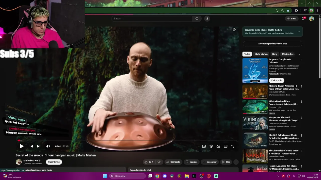The image size is (321, 180).
Task: Click the Visitar sitio ad button
Action: pyautogui.click(x=276, y=80)
